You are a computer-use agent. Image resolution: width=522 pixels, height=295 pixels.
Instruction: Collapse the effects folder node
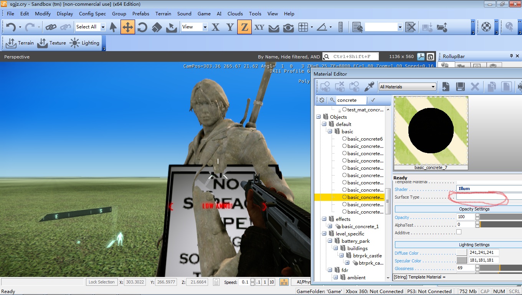(324, 219)
